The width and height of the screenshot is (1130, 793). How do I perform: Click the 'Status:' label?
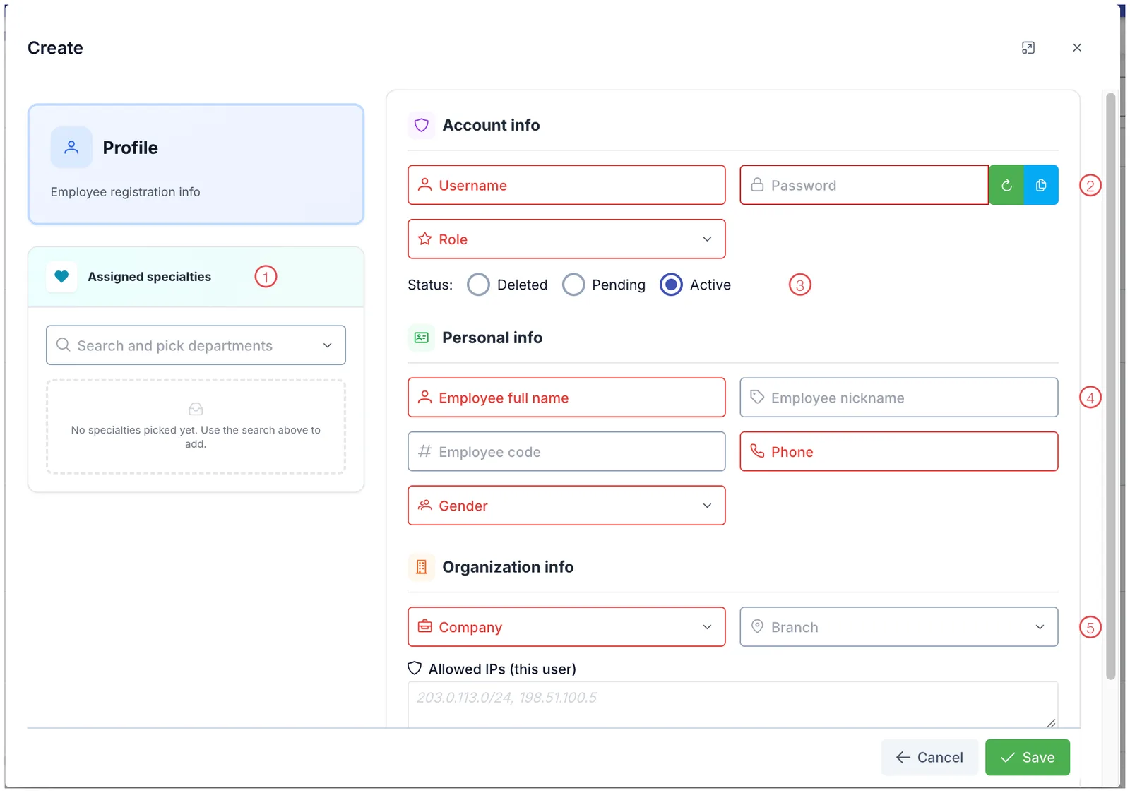click(x=430, y=285)
